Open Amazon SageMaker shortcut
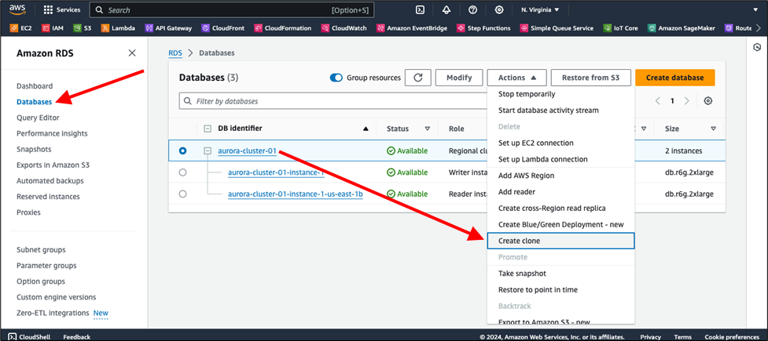 pos(682,28)
